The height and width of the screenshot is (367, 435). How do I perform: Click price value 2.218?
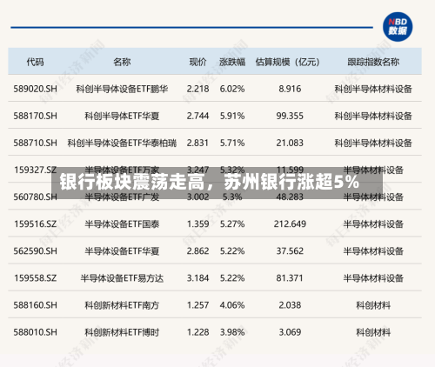[x=197, y=89]
